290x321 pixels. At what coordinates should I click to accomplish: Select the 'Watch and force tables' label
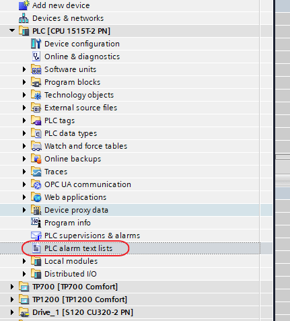tap(86, 146)
